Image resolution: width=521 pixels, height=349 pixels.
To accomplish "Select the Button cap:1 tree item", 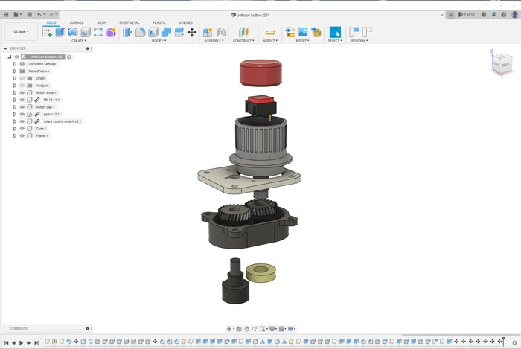I will pyautogui.click(x=45, y=107).
